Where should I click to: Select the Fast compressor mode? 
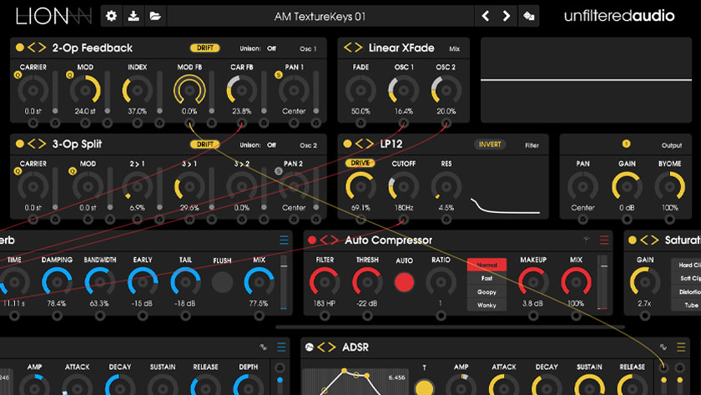coord(487,279)
